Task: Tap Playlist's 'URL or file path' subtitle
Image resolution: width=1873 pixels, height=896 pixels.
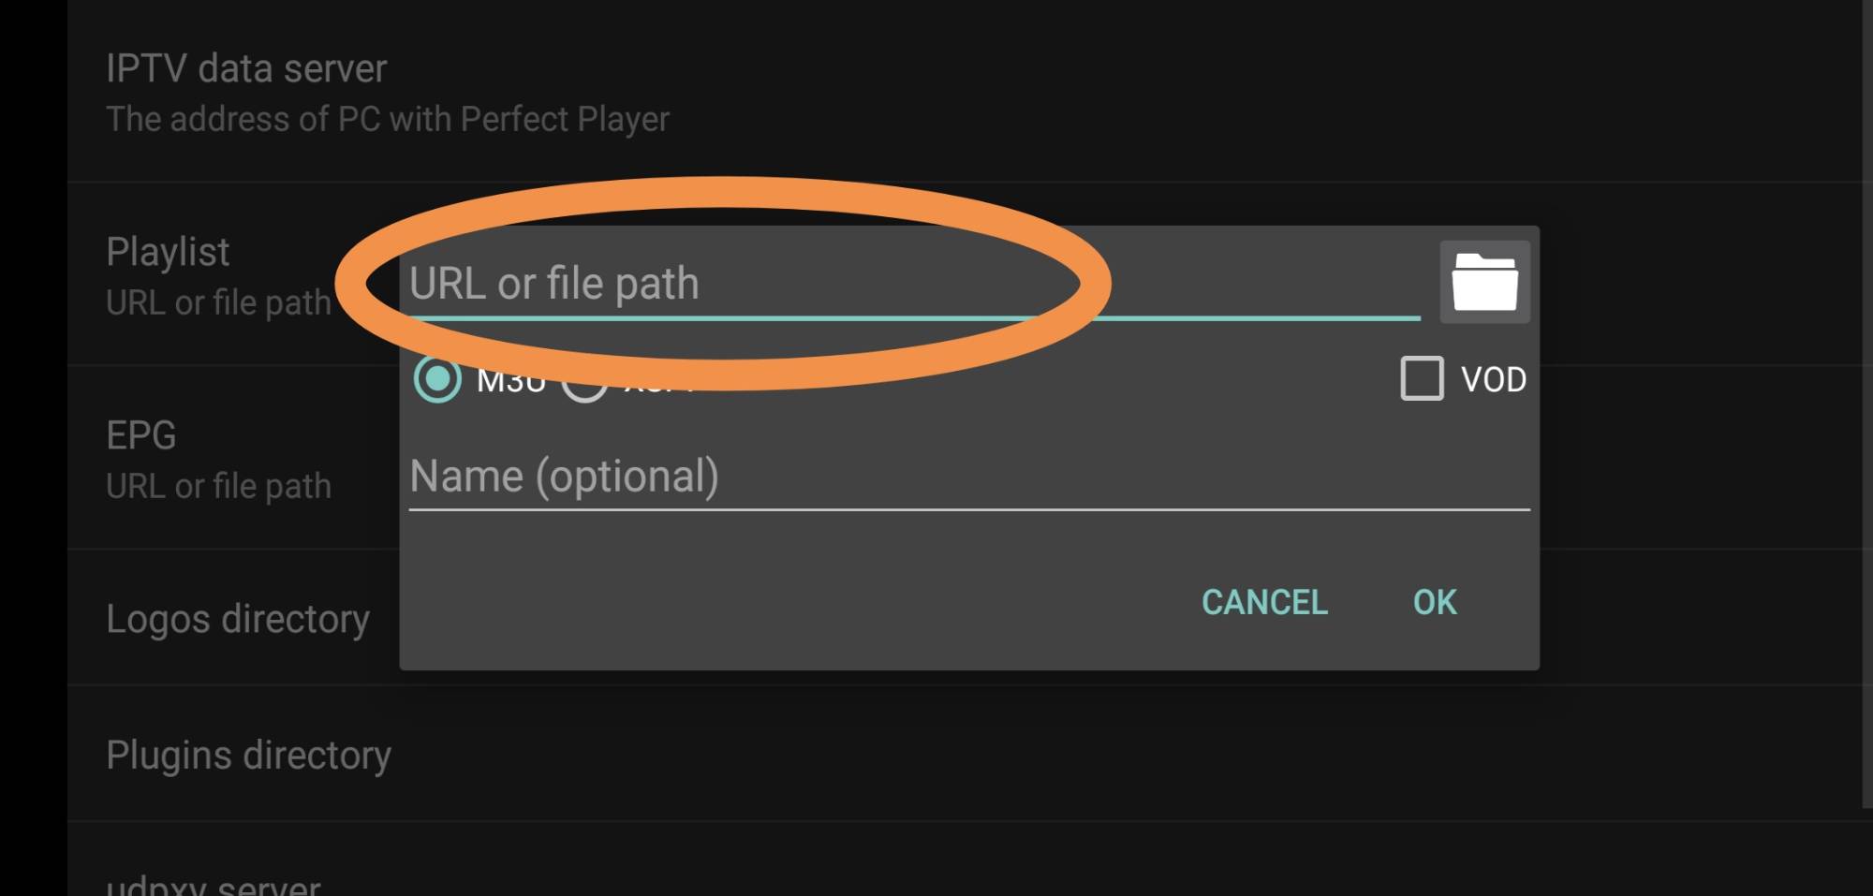Action: [218, 303]
